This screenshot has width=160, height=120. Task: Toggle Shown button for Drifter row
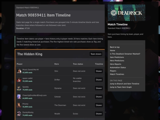[99, 80]
